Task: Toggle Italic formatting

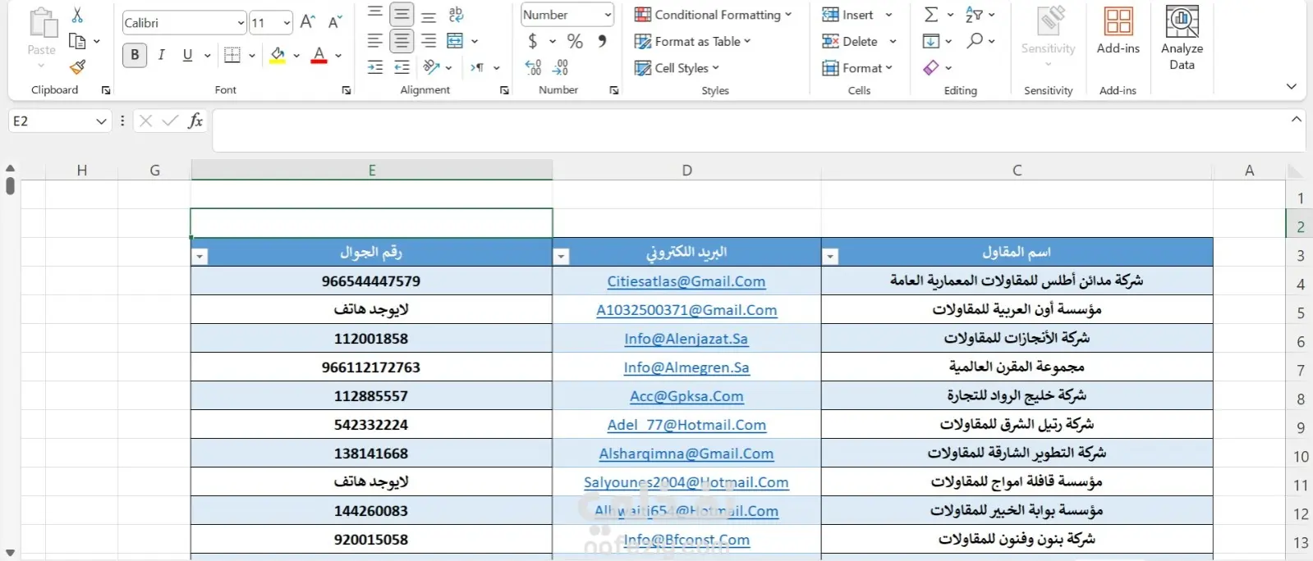Action: click(x=162, y=55)
